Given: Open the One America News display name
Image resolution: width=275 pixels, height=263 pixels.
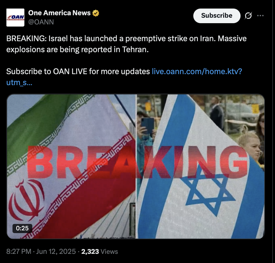Looking at the screenshot, I should coord(59,13).
